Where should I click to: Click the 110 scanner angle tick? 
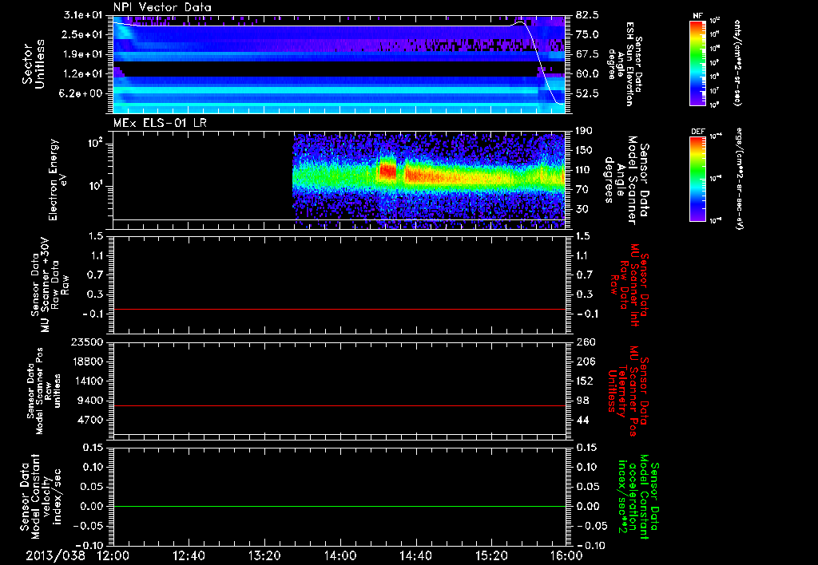pos(584,170)
